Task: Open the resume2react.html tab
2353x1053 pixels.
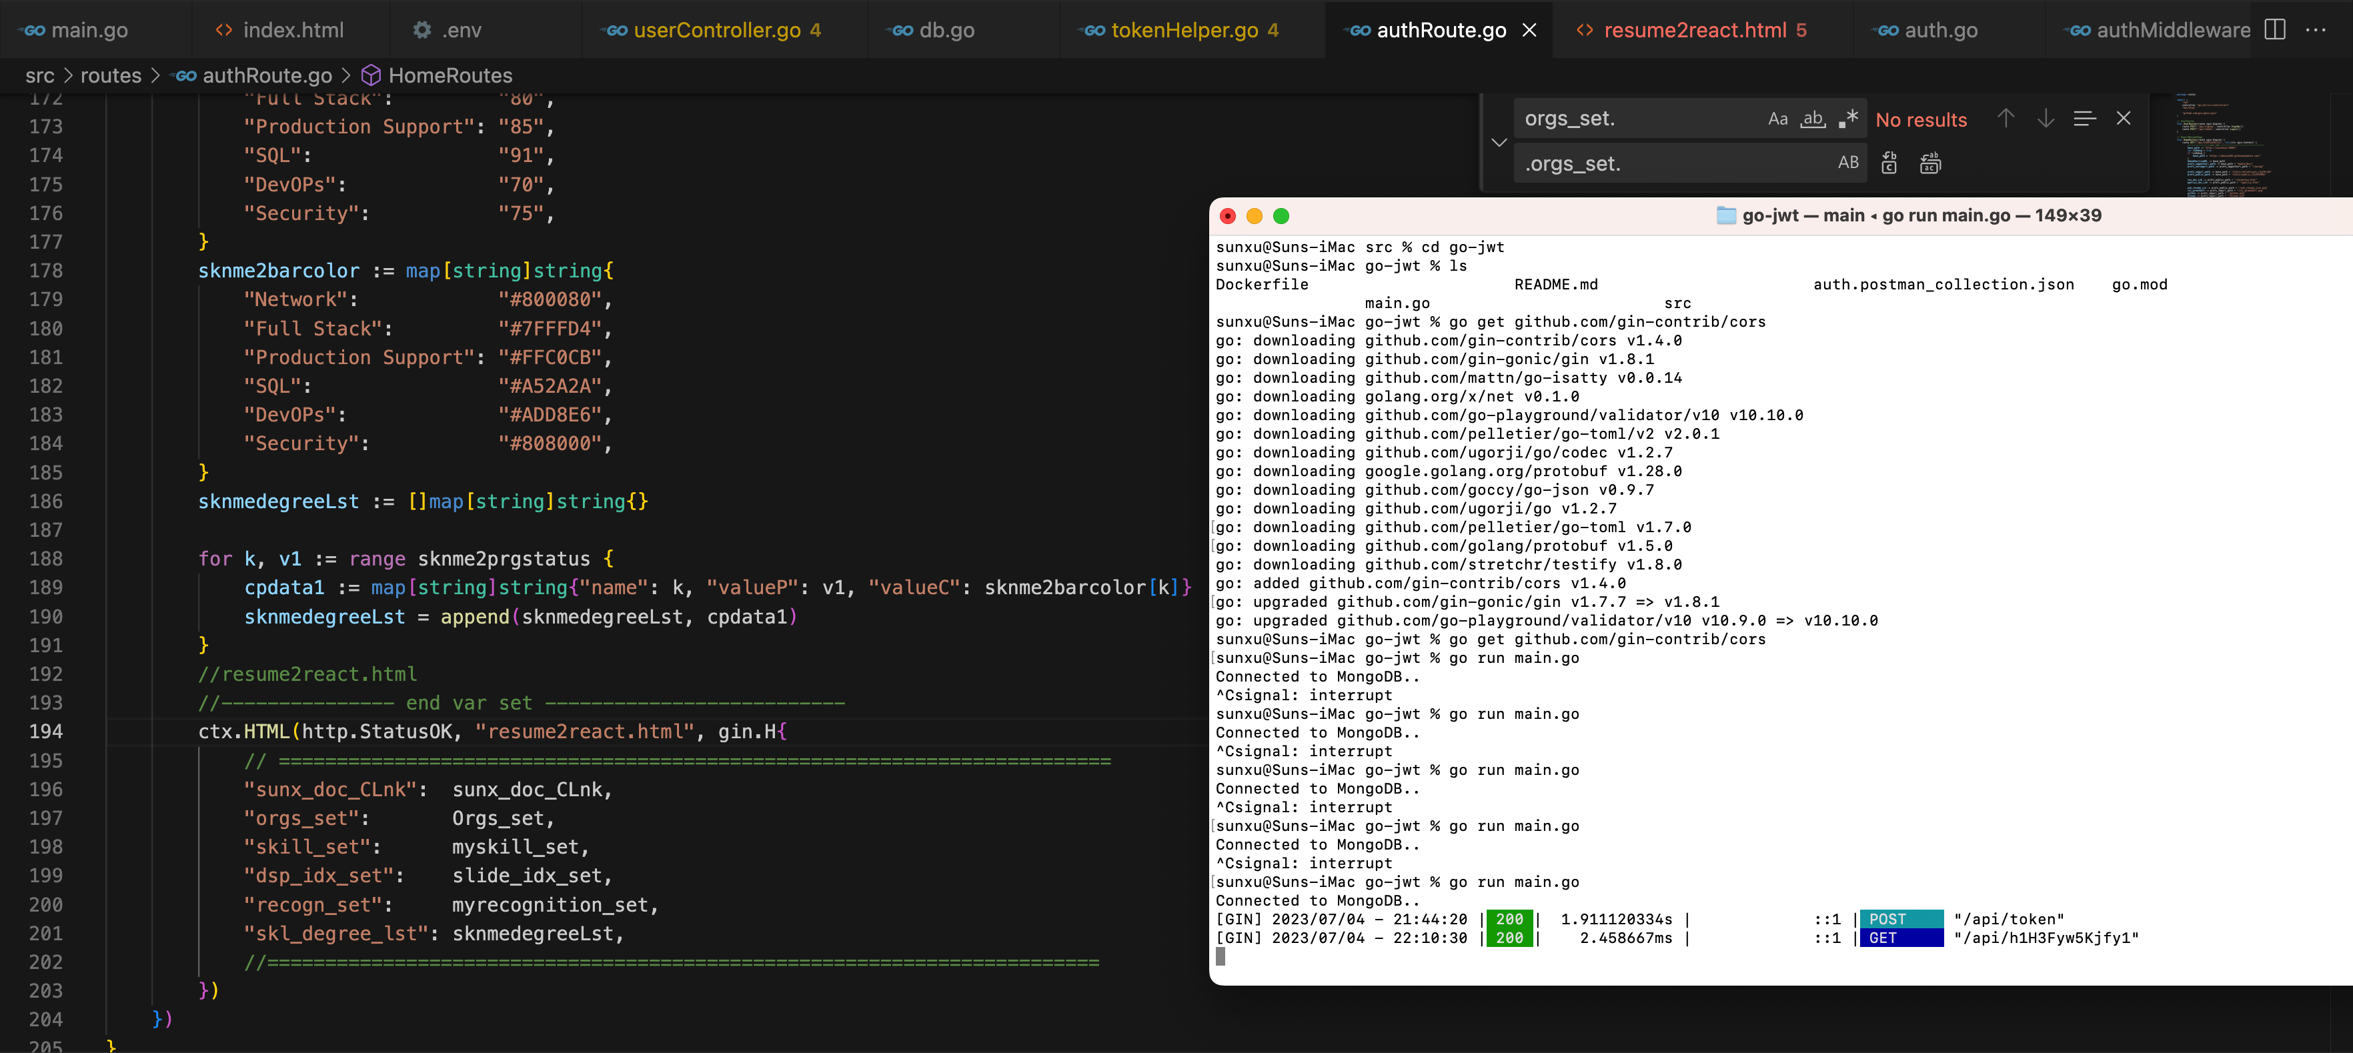Action: 1696,29
